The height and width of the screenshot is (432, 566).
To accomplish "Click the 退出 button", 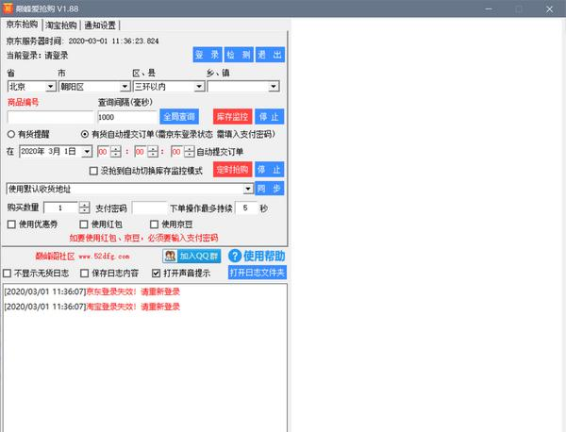I will pyautogui.click(x=270, y=55).
